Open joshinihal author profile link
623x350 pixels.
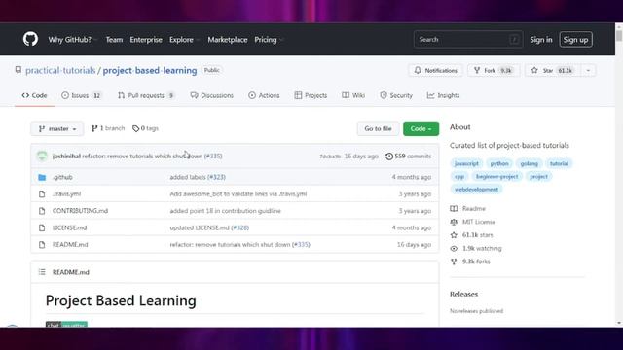coord(66,156)
